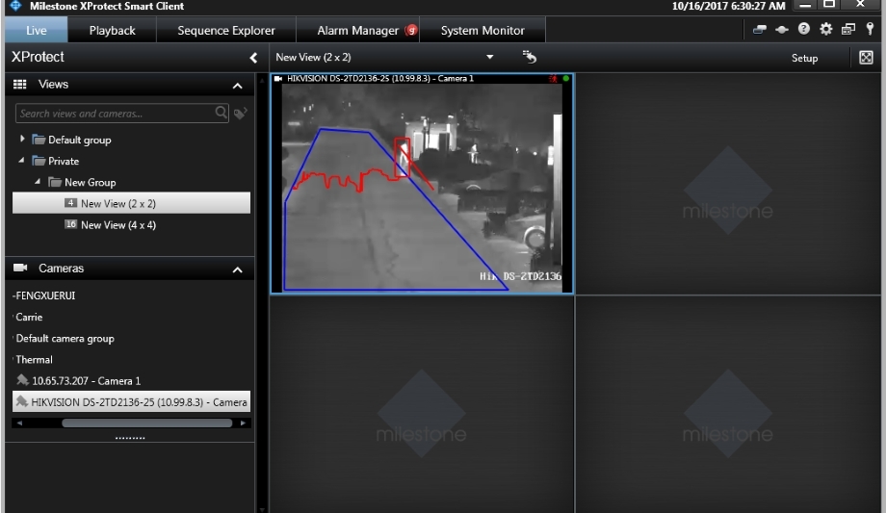Open the New View (2 x 2) dropdown
Screen dimensions: 886x513
tap(489, 57)
